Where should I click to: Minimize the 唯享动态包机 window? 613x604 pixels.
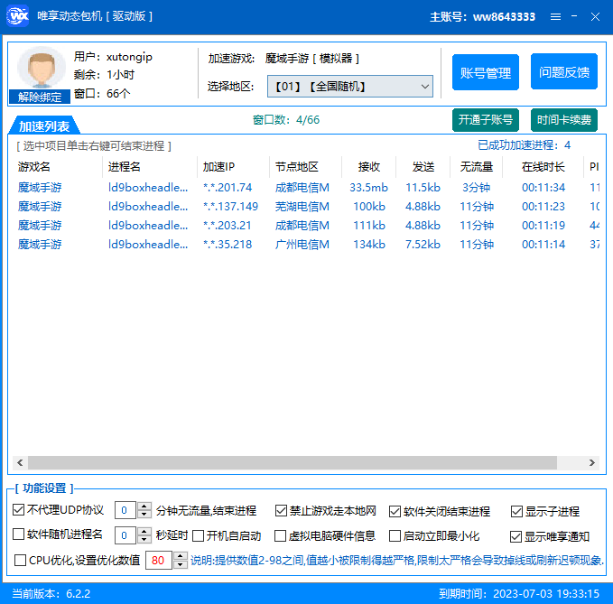pos(574,16)
